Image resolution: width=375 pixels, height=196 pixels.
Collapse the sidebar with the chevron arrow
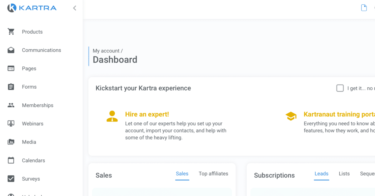(75, 8)
